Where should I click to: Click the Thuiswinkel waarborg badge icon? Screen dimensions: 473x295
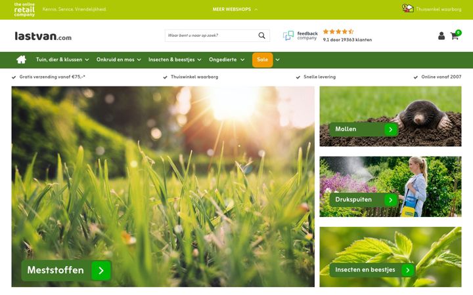[408, 9]
